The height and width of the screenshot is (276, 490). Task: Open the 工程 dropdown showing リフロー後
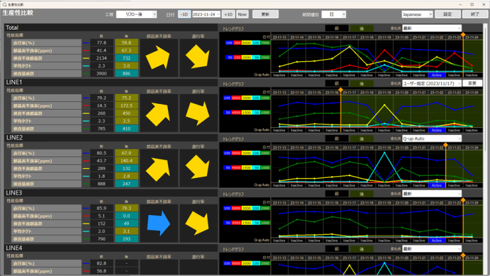coord(136,14)
